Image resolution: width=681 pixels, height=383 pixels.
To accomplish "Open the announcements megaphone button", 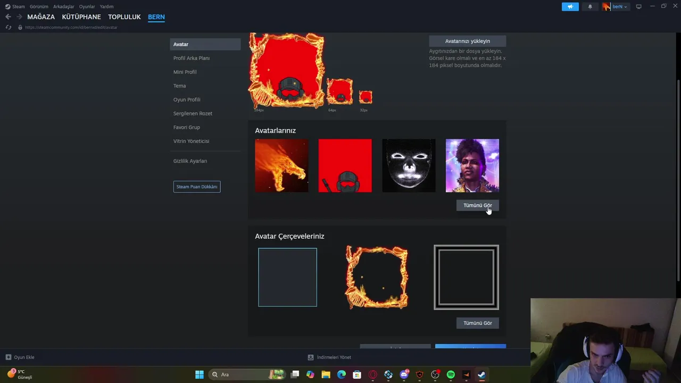I will point(570,6).
